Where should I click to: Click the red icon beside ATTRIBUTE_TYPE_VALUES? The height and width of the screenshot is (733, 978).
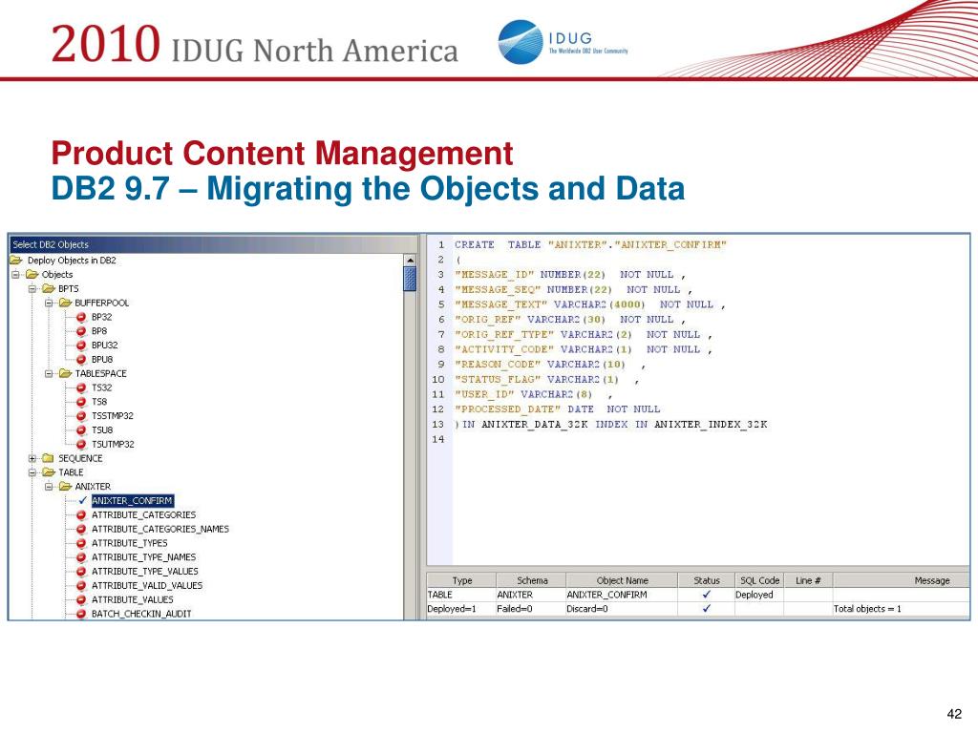(x=81, y=572)
